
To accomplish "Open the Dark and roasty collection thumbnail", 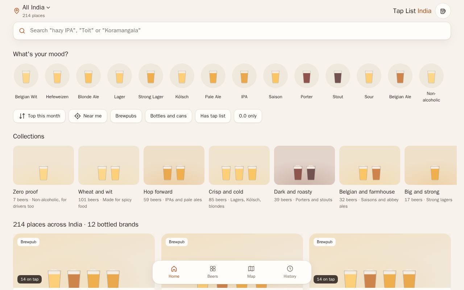I will tap(304, 165).
